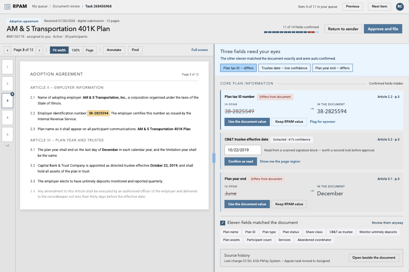This screenshot has height=272, width=409.
Task: Select Page view mode
Action: [x=89, y=50]
